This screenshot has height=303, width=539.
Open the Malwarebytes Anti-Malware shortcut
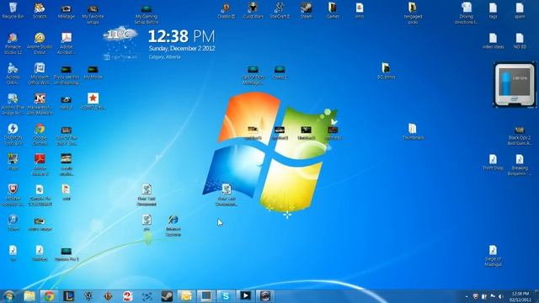[40, 104]
